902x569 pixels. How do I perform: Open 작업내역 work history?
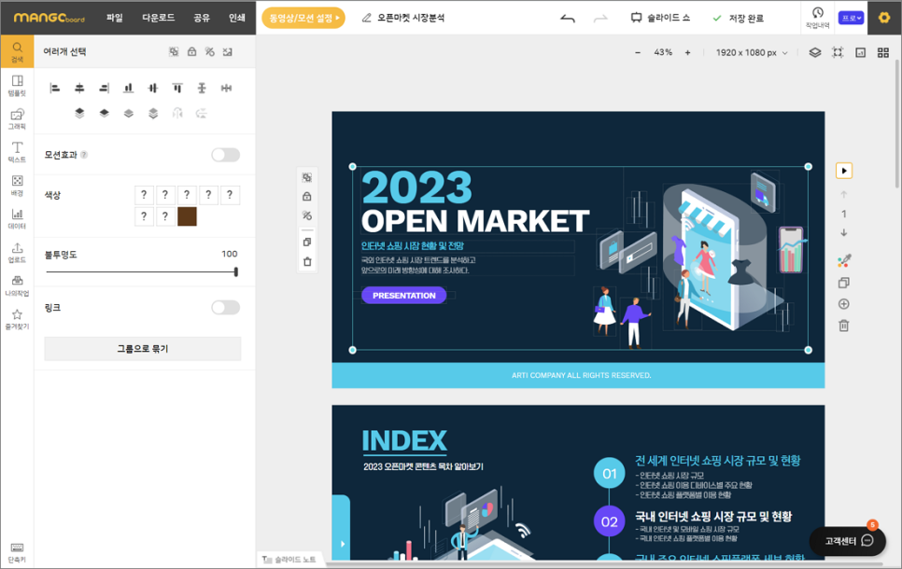click(817, 18)
